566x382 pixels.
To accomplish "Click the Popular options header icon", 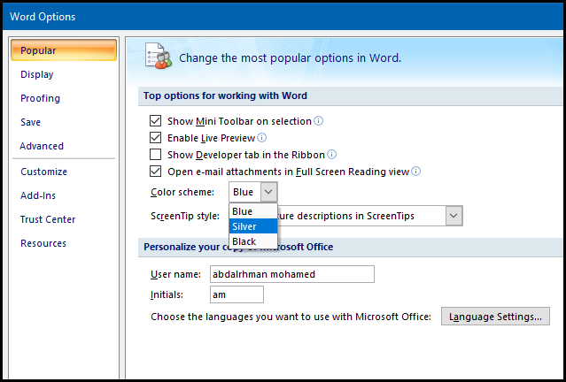I will point(159,56).
